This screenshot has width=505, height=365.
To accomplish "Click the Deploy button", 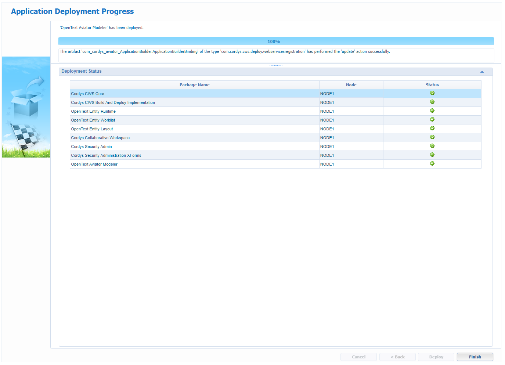I will [436, 357].
